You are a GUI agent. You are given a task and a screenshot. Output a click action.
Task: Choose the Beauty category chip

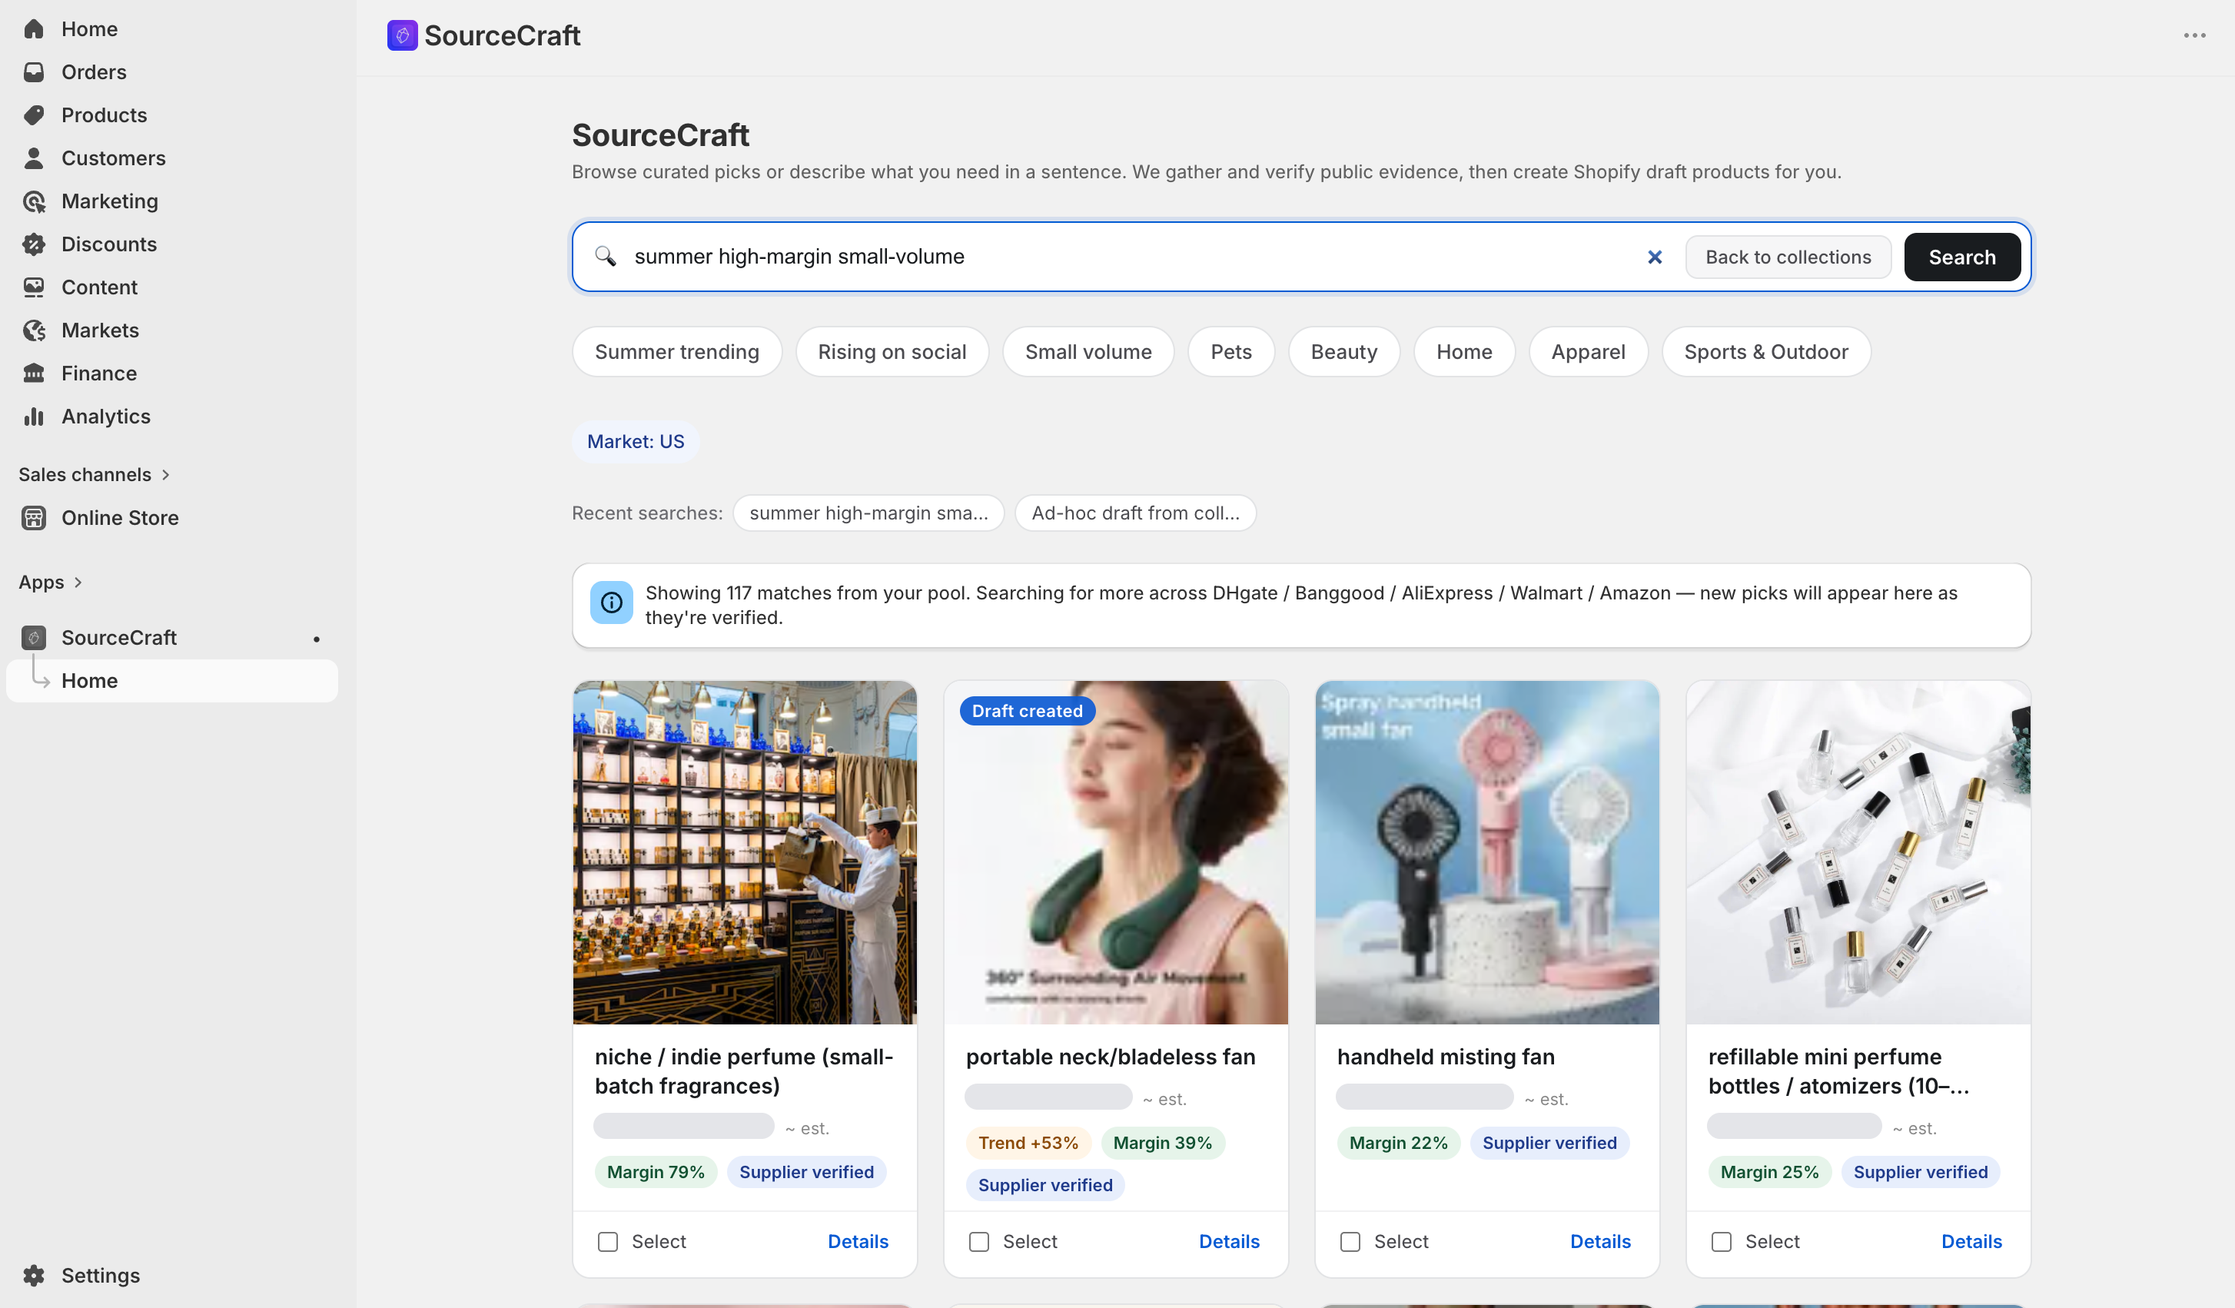[1343, 352]
